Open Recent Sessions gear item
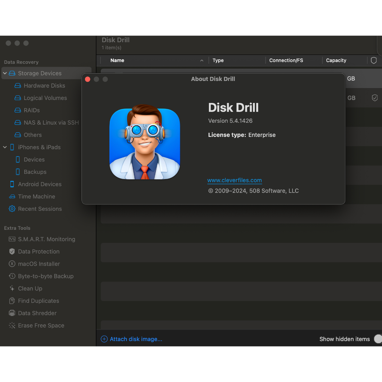382x382 pixels. 35,209
